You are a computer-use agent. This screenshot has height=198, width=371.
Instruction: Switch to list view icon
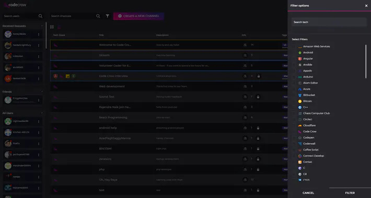(x=59, y=27)
